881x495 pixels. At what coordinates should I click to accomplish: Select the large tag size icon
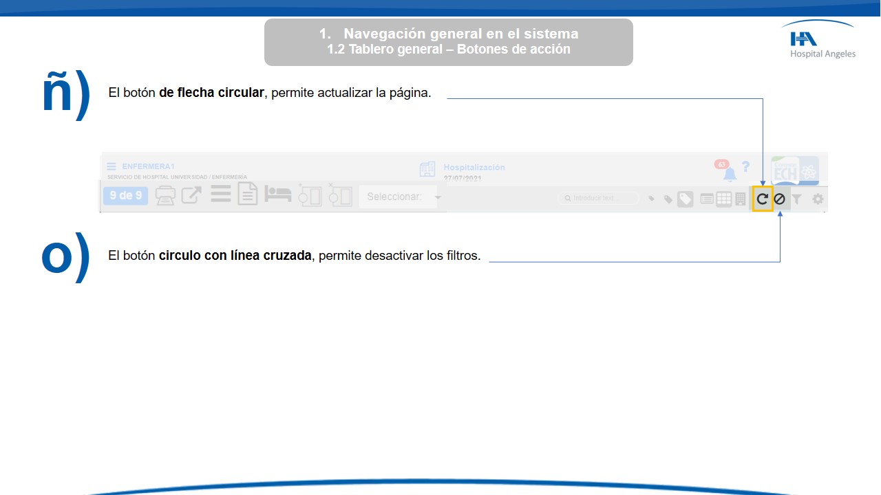point(685,199)
